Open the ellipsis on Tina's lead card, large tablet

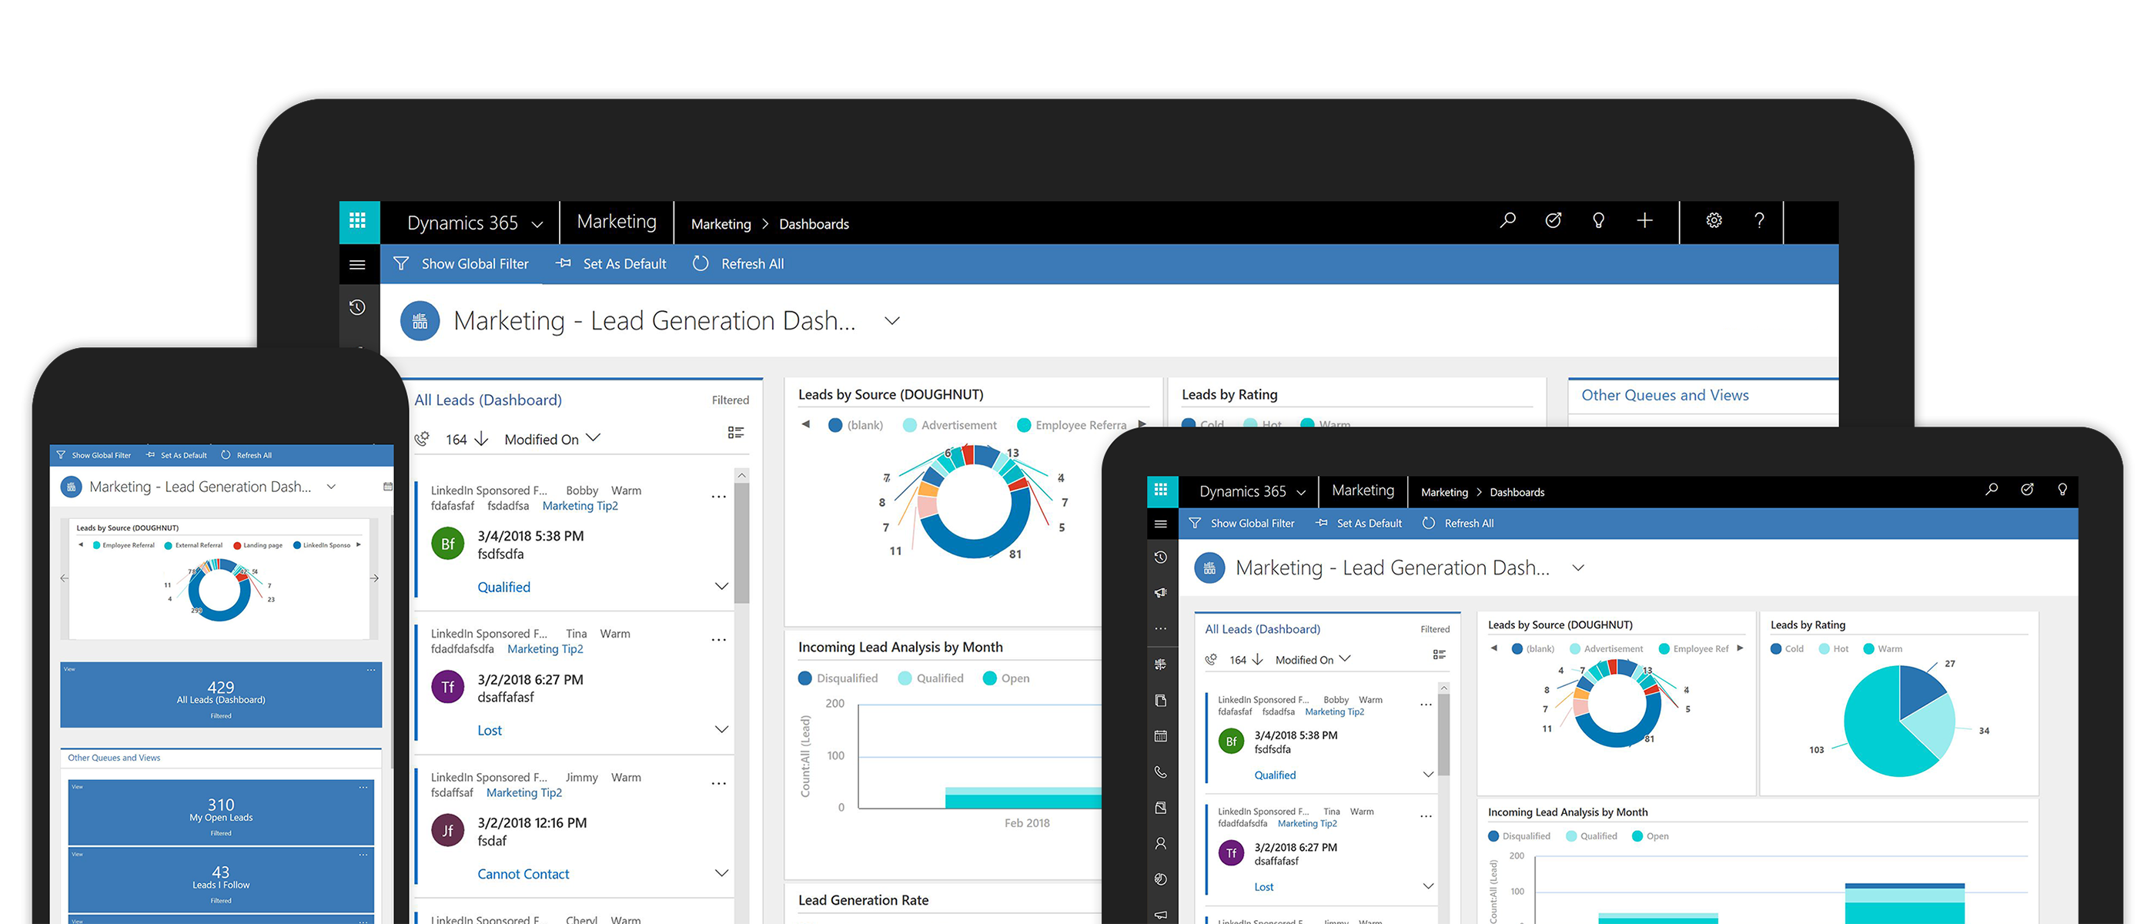coord(718,641)
